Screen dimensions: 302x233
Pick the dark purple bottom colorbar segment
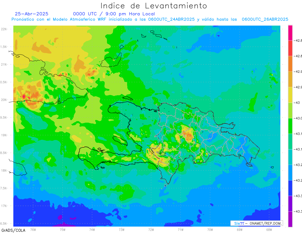tap(290, 219)
